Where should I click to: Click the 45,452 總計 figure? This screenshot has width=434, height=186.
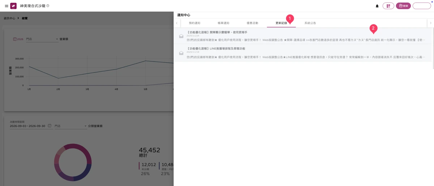(149, 152)
